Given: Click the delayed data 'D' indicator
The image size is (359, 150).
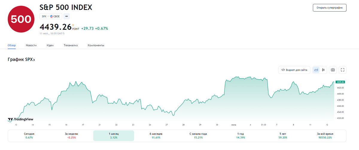Looking at the screenshot, I should tap(73, 25).
